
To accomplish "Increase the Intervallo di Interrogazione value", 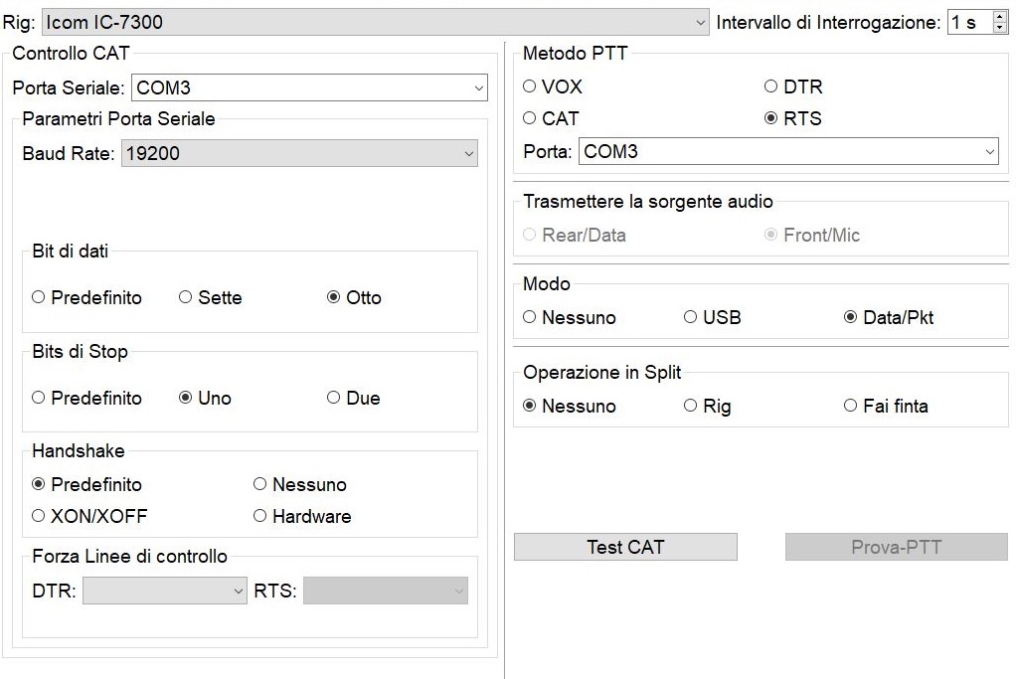I will click(x=999, y=17).
